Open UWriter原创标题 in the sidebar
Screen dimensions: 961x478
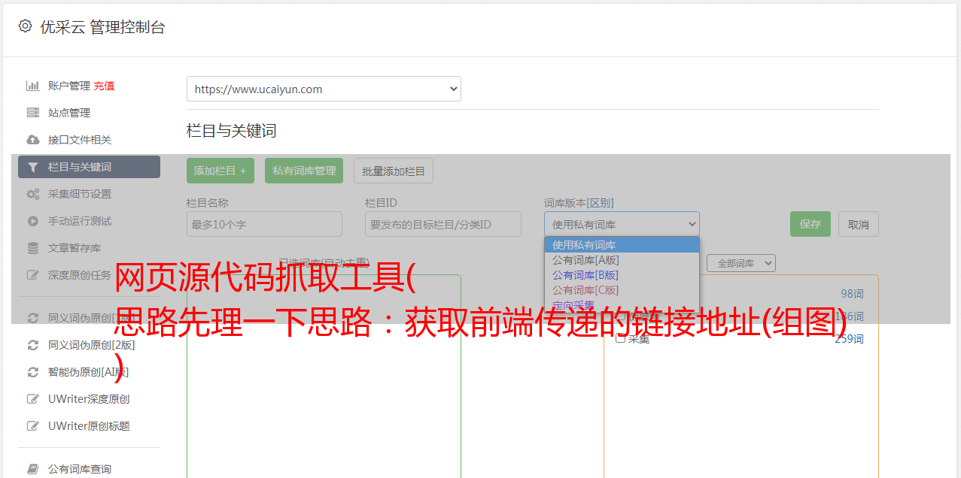89,426
